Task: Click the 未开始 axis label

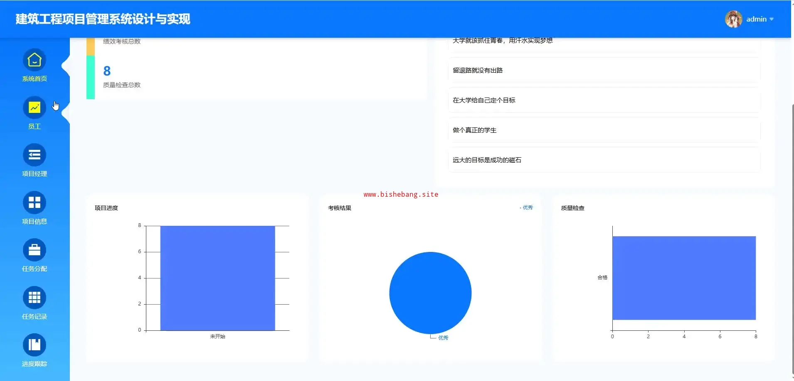Action: pos(217,337)
